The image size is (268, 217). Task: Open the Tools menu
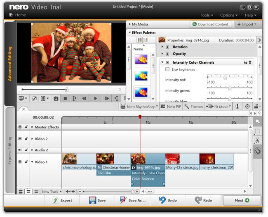(x=207, y=15)
